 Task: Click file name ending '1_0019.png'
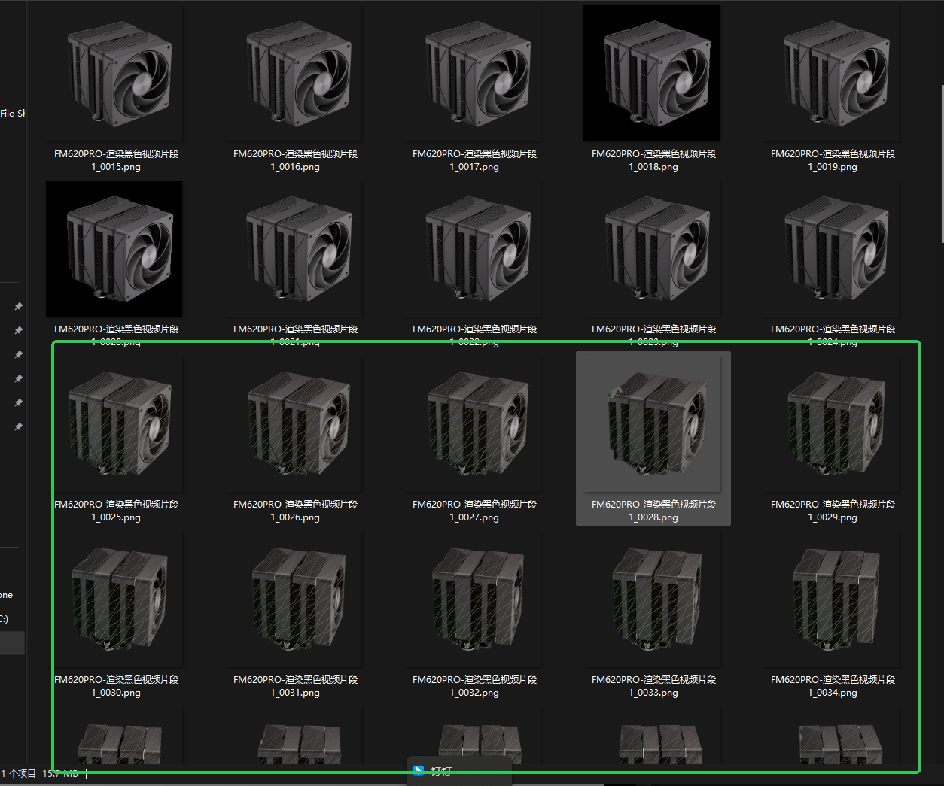pyautogui.click(x=833, y=160)
